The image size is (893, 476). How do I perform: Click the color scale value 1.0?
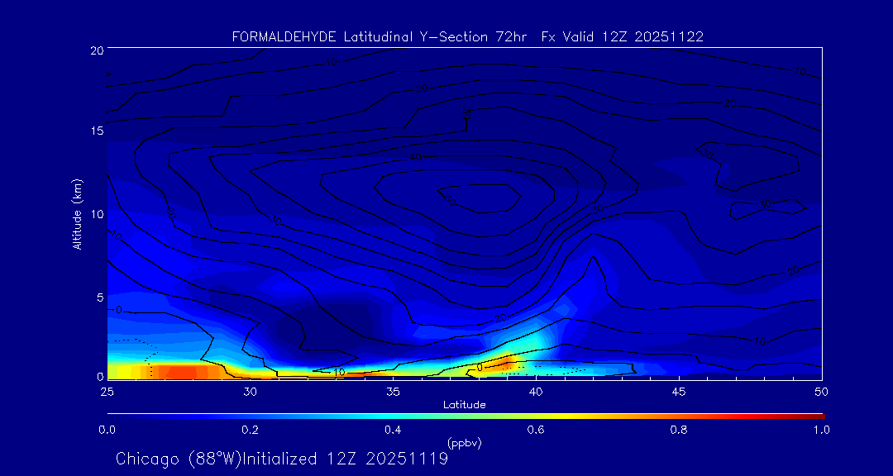[821, 430]
